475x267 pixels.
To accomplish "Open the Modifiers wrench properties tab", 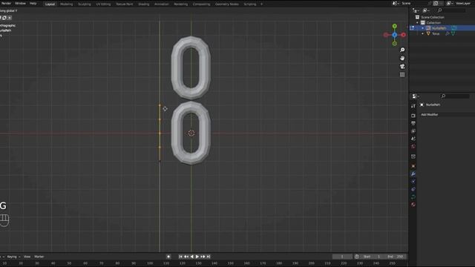I will pyautogui.click(x=413, y=174).
